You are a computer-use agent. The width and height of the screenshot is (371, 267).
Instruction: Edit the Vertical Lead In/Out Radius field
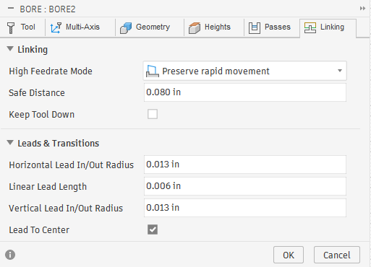tap(245, 208)
